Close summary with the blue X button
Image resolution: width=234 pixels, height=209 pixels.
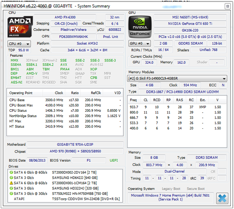tap(222, 198)
